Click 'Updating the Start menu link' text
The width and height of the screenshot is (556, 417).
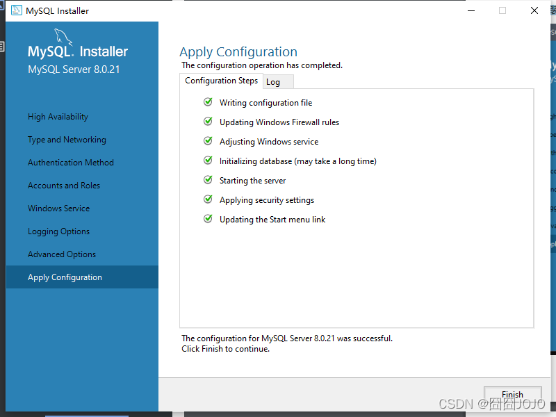(x=272, y=220)
